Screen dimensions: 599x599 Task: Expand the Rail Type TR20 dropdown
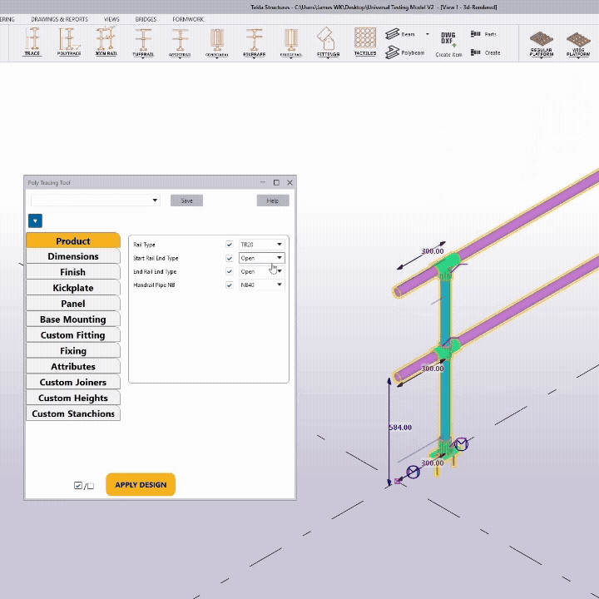261,245
